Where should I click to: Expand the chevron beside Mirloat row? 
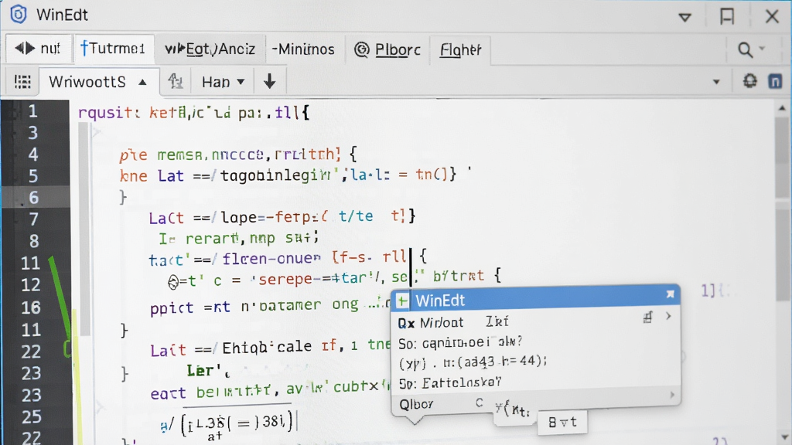[668, 316]
